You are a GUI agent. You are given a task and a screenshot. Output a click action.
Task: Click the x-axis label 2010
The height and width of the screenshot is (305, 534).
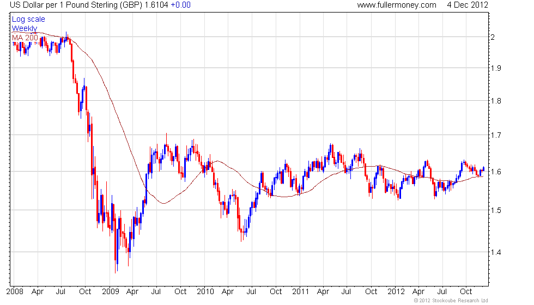[x=205, y=291]
